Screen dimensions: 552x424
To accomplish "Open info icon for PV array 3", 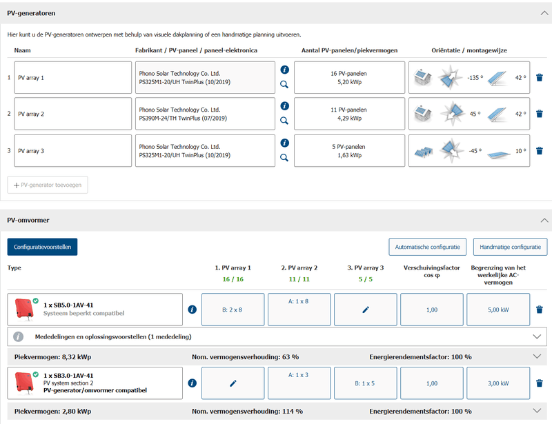I will (x=284, y=143).
